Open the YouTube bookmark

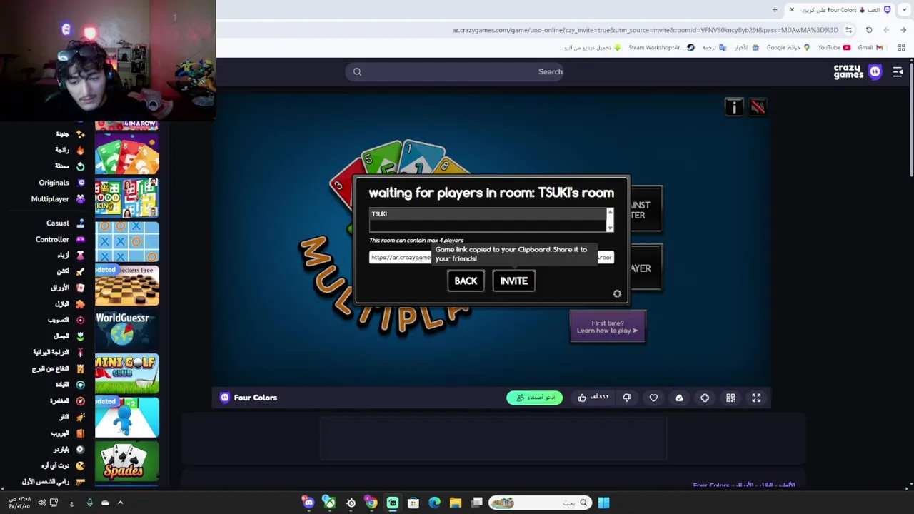[x=834, y=48]
